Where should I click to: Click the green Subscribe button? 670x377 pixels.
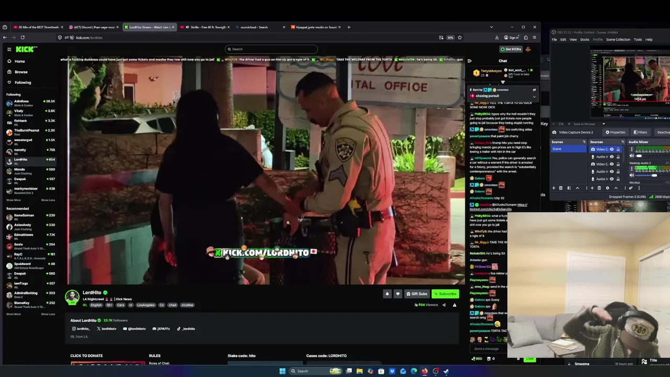(x=445, y=294)
